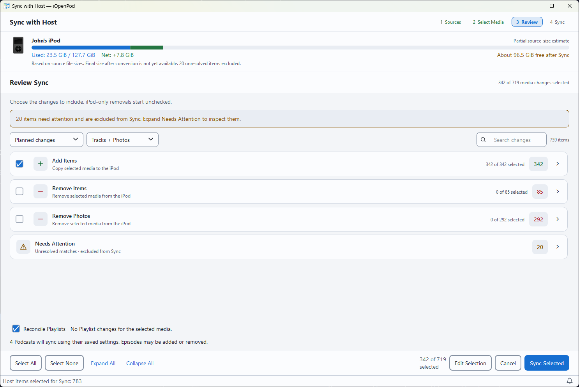Click the 20 count badge on Needs Attention
The width and height of the screenshot is (579, 387).
tap(540, 247)
